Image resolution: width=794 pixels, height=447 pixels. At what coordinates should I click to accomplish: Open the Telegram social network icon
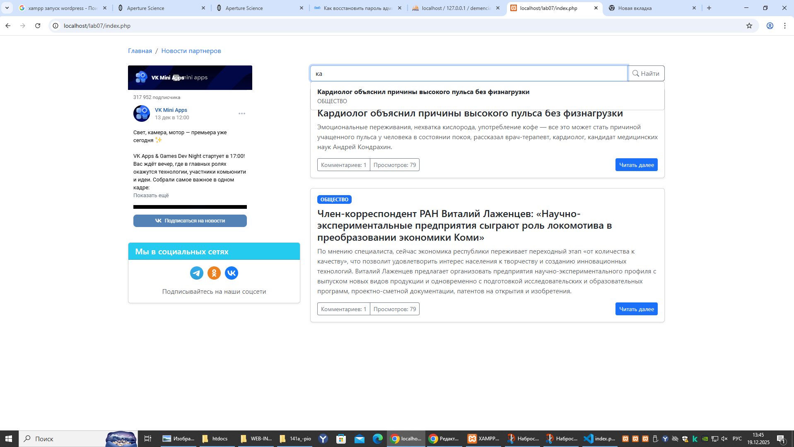coord(197,273)
